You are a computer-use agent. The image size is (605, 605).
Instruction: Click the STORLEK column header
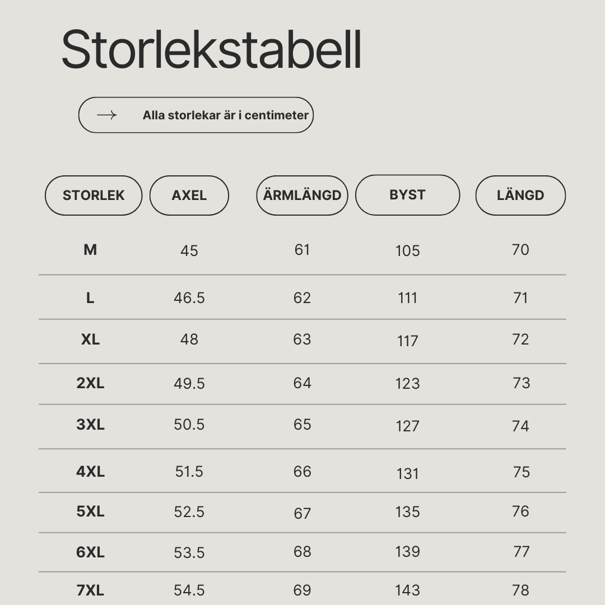[94, 196]
